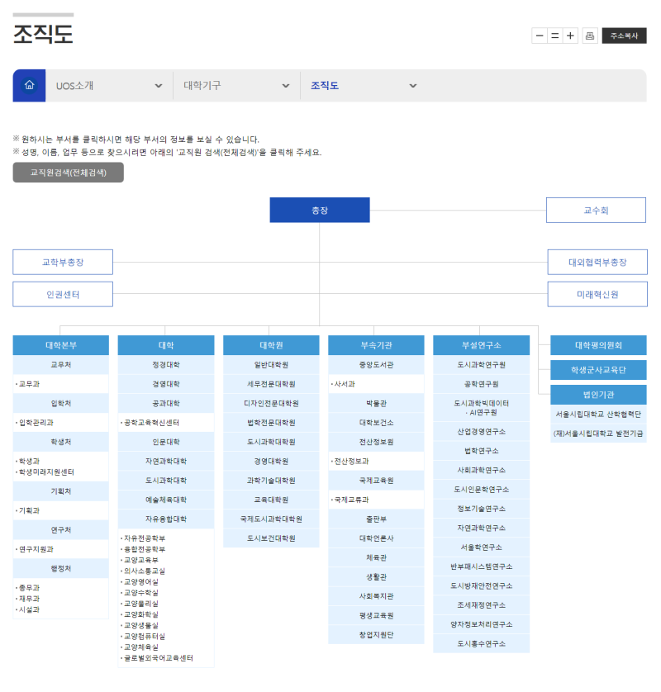
Task: Select the 대외협력부총장 box
Action: (x=597, y=263)
